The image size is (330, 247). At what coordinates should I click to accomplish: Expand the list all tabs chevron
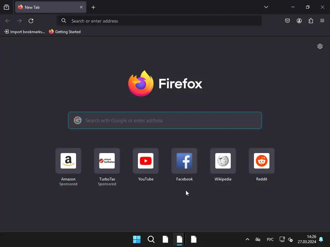(x=266, y=7)
